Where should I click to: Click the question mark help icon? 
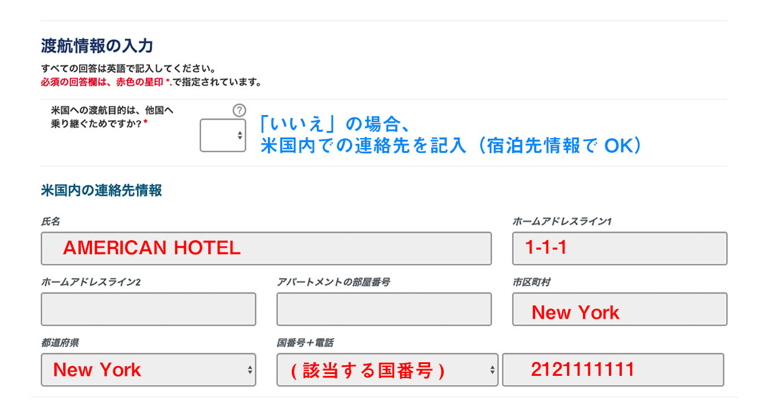tap(239, 110)
